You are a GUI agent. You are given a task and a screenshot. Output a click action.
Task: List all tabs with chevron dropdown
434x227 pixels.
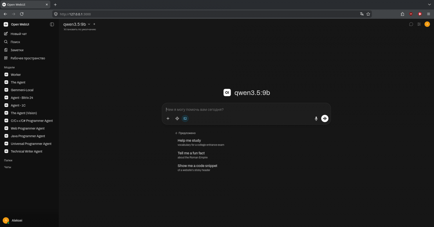(429, 4)
